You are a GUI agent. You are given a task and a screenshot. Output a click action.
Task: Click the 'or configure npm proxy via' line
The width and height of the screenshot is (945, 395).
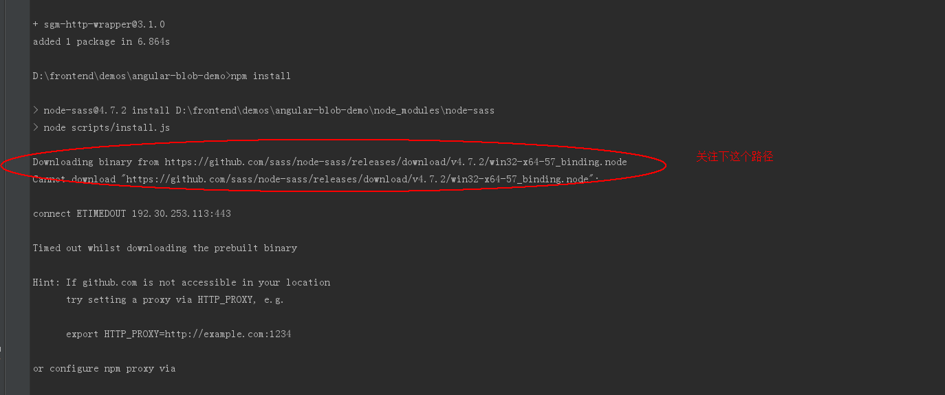coord(104,369)
